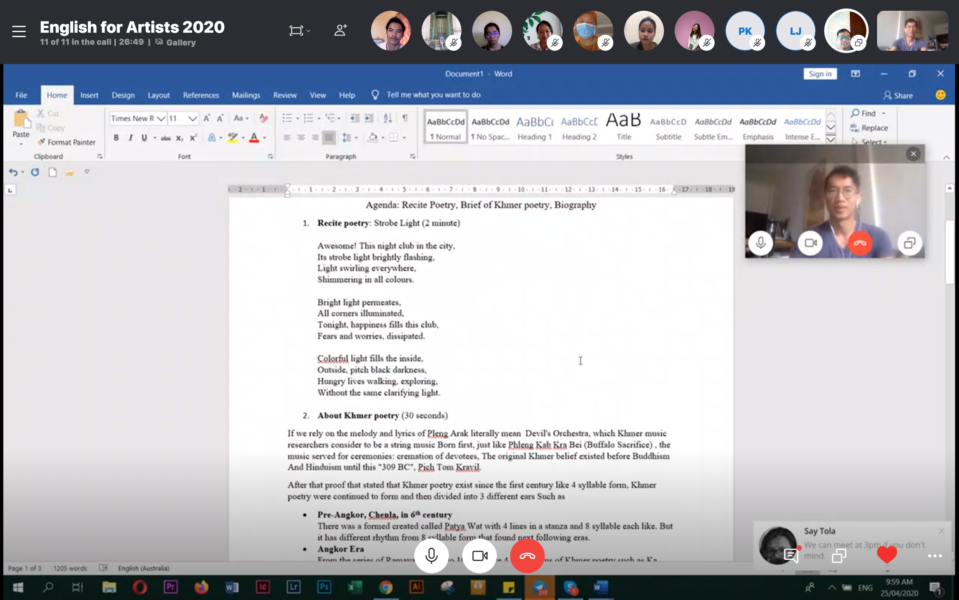The image size is (959, 600).
Task: Open the References ribbon tab
Action: coord(201,95)
